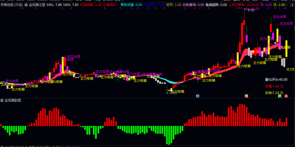Expand the dropdown arrow beside 监视器副图
This screenshot has height=147, width=295.
[x=2, y=100]
